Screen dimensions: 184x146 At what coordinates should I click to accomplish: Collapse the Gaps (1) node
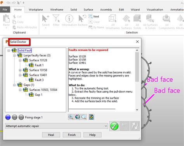coord(14,85)
